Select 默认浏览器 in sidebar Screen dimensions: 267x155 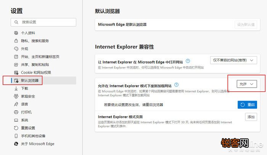click(x=43, y=80)
